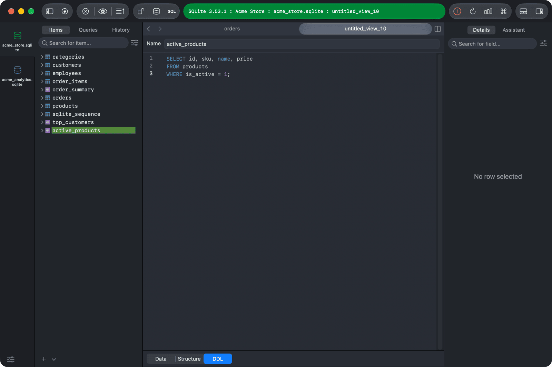Open the Details panel tab

click(481, 30)
